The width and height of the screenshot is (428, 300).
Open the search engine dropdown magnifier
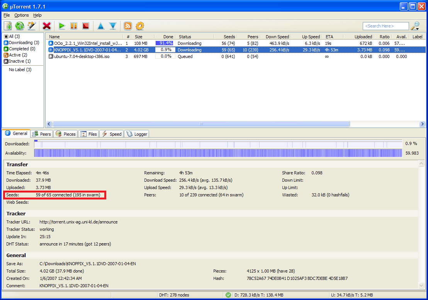(x=415, y=26)
